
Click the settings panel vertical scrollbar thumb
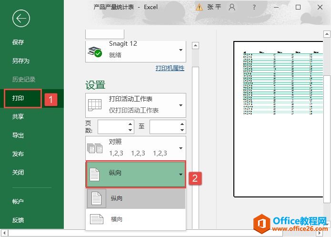tap(195, 147)
